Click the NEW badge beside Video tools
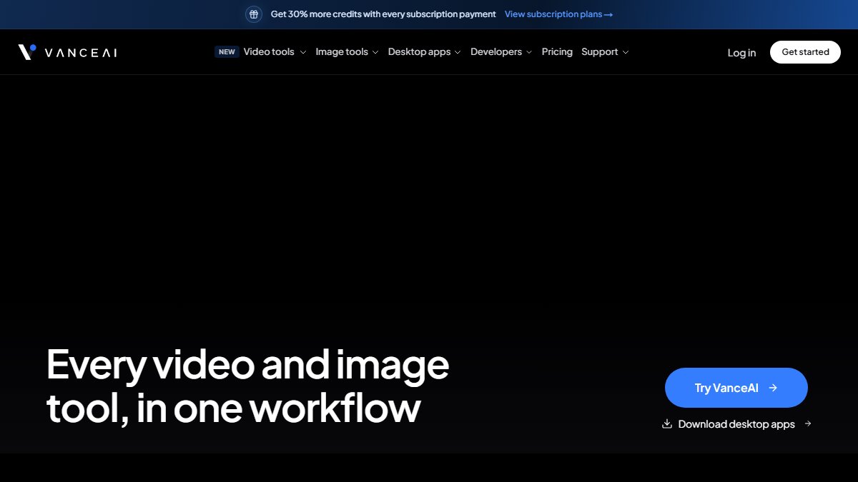Image resolution: width=858 pixels, height=482 pixels. [x=227, y=51]
